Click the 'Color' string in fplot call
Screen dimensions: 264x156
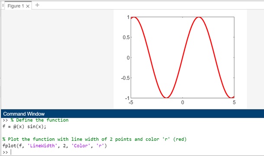pyautogui.click(x=81, y=146)
